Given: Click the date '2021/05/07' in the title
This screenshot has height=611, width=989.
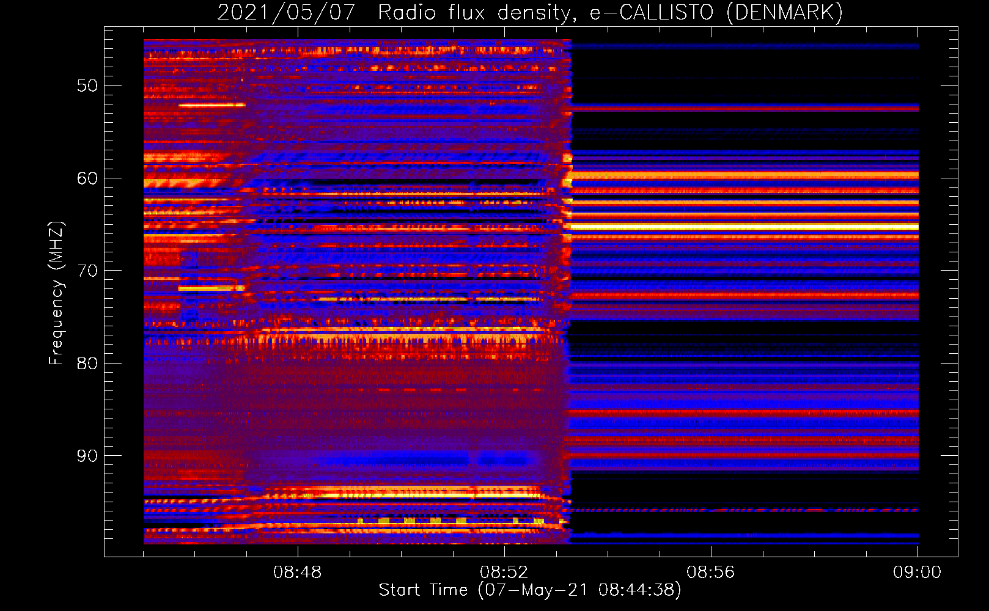Looking at the screenshot, I should tap(286, 13).
